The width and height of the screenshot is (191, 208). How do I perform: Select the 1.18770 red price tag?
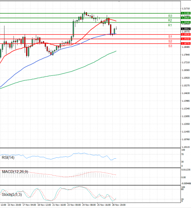coord(186,44)
